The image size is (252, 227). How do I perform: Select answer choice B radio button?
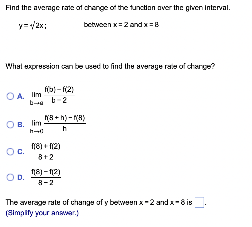click(10, 125)
